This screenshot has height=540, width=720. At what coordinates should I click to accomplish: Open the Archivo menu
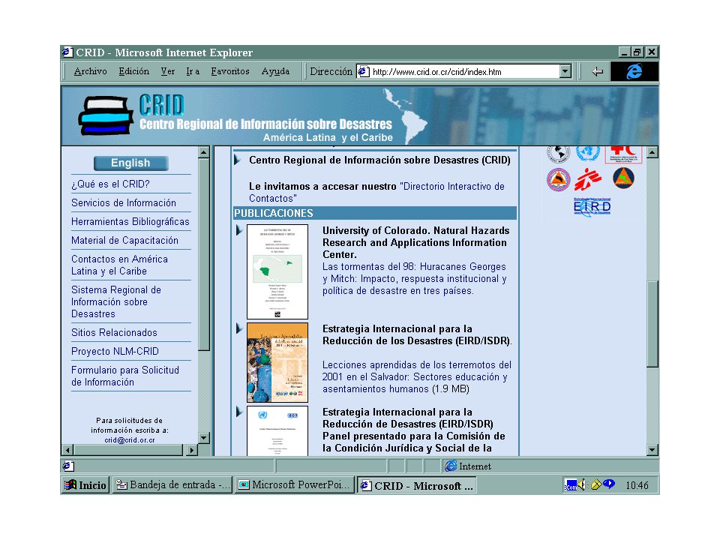[x=91, y=71]
